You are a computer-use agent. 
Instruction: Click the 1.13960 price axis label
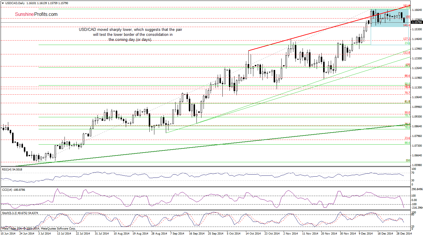[417, 49]
